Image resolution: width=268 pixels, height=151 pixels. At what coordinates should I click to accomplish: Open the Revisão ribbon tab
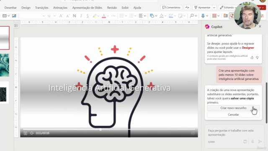[x=112, y=8]
